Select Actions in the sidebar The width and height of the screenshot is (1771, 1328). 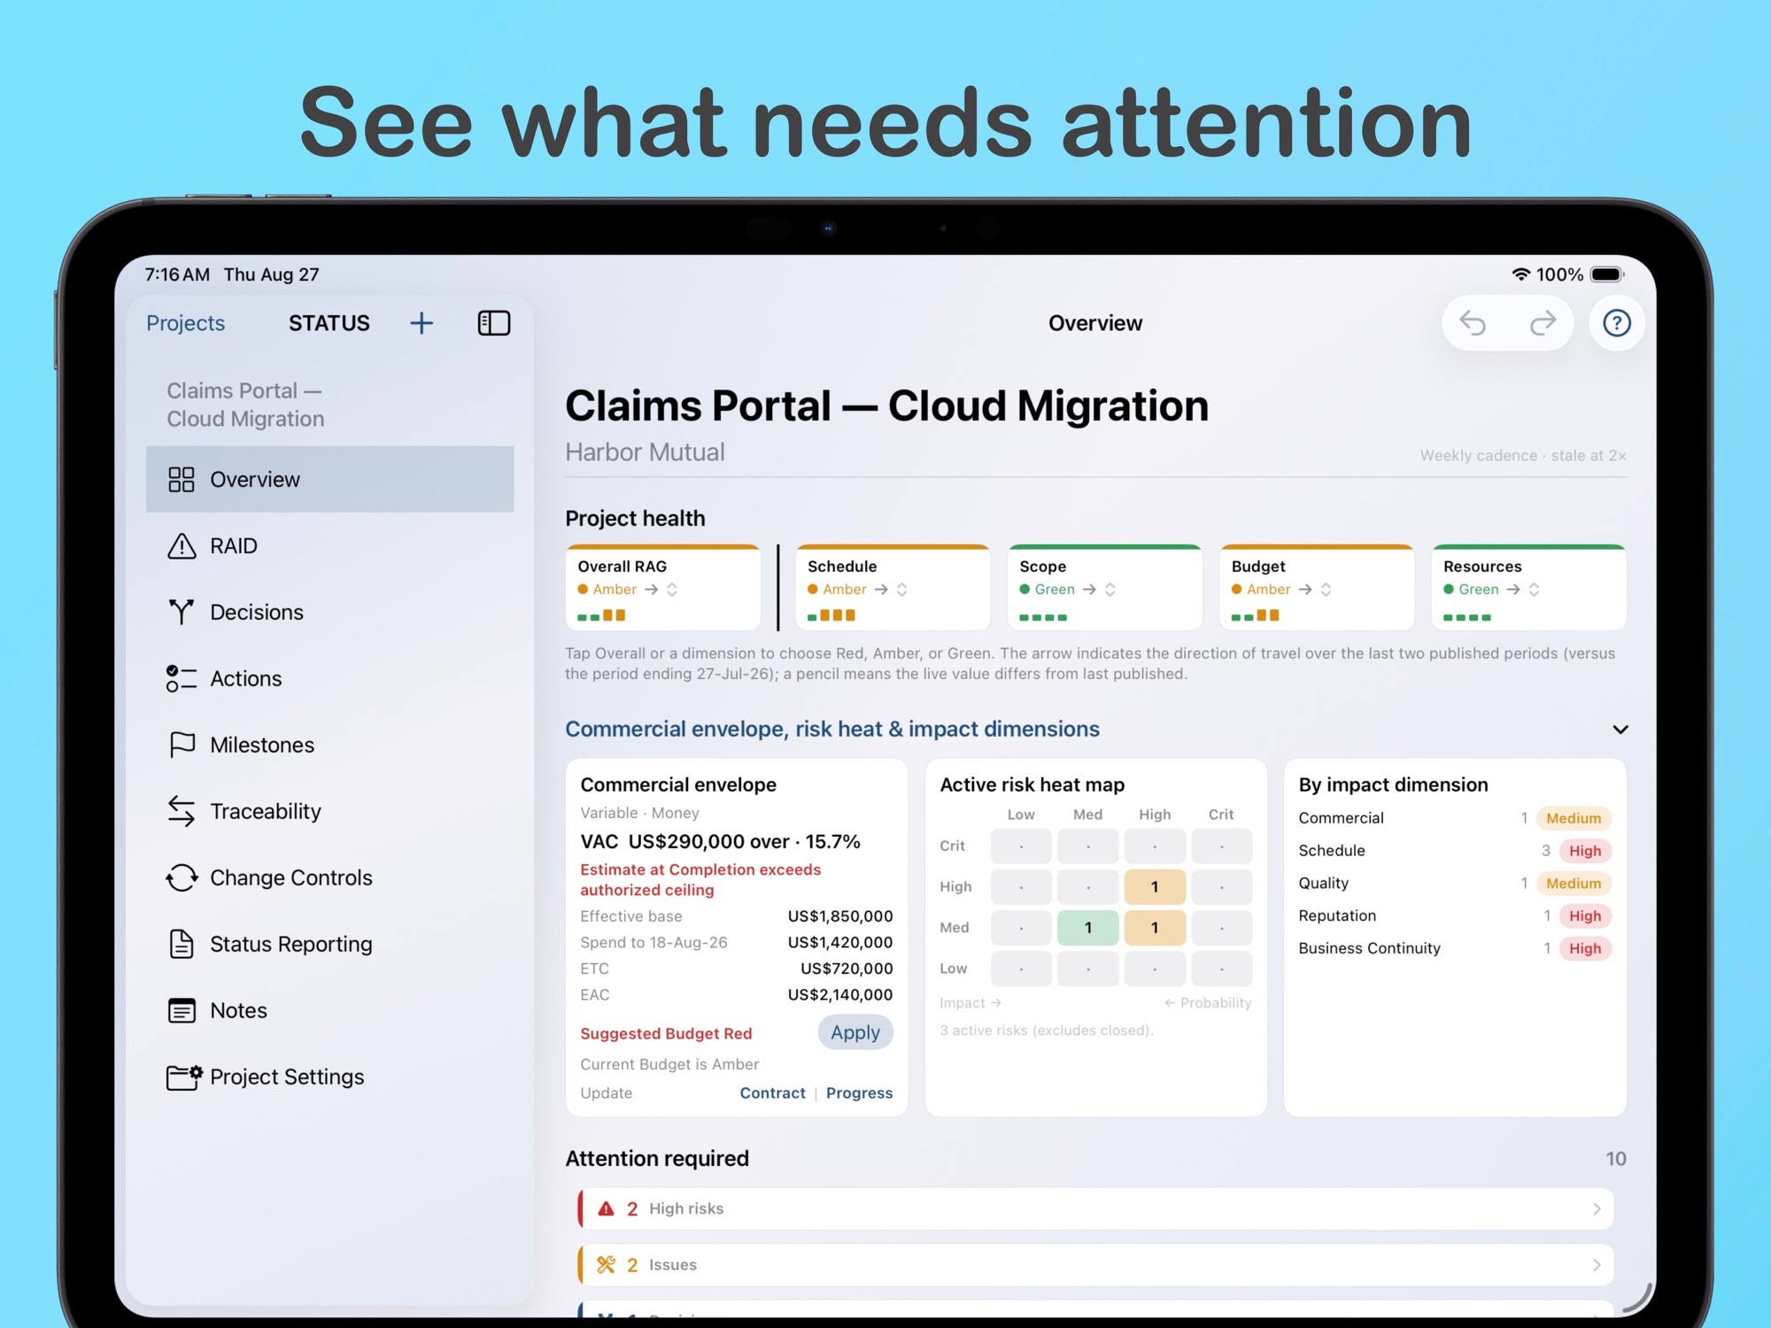[329, 679]
